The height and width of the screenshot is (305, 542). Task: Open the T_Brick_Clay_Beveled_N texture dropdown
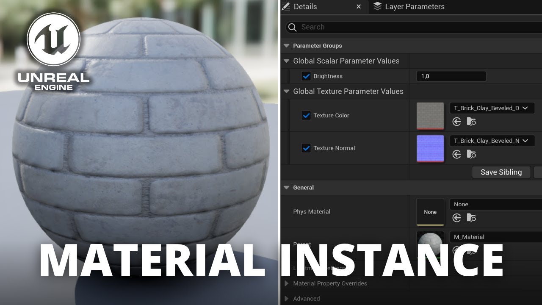tap(492, 141)
